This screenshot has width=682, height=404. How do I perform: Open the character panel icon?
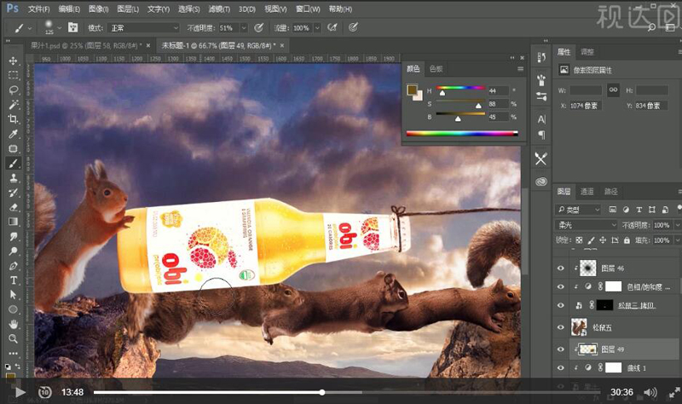541,119
